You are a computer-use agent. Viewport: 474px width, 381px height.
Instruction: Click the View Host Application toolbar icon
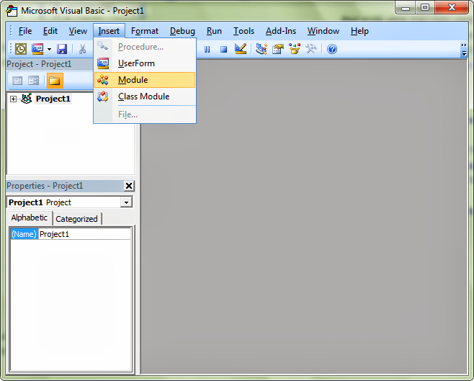pos(21,49)
